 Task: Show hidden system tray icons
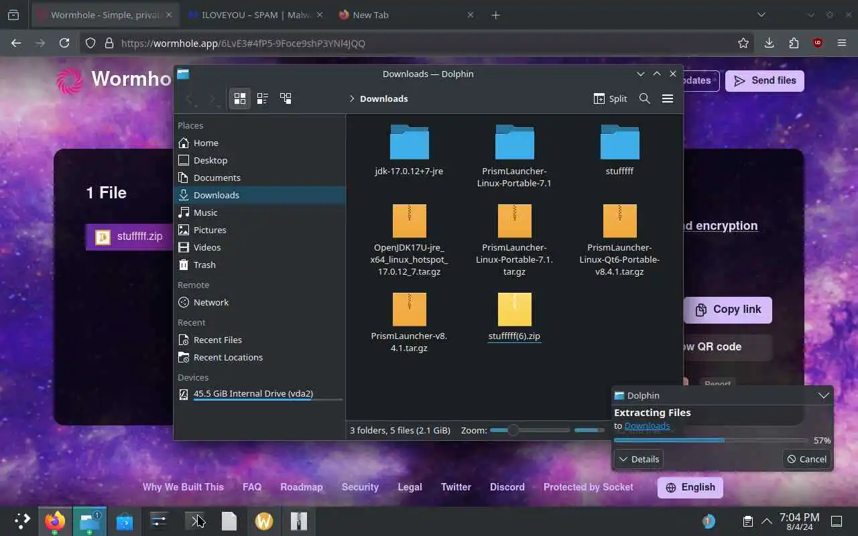(767, 521)
